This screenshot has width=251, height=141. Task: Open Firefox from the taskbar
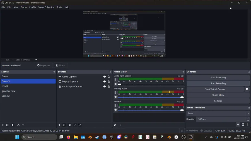pos(68,137)
